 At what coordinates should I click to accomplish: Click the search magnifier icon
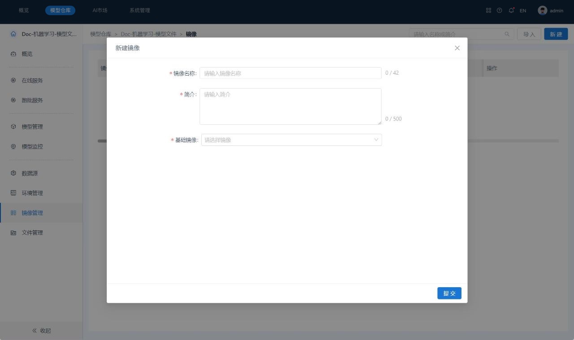507,34
